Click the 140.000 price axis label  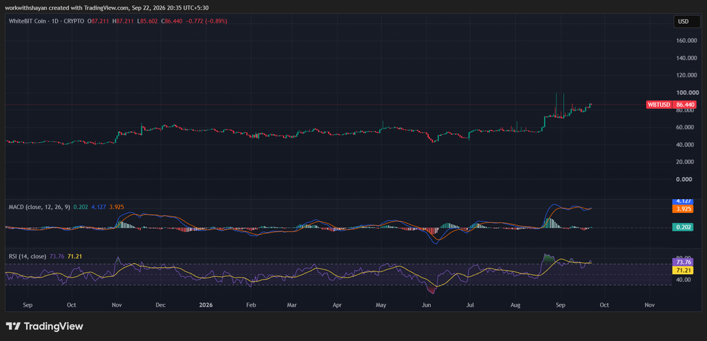(x=687, y=58)
